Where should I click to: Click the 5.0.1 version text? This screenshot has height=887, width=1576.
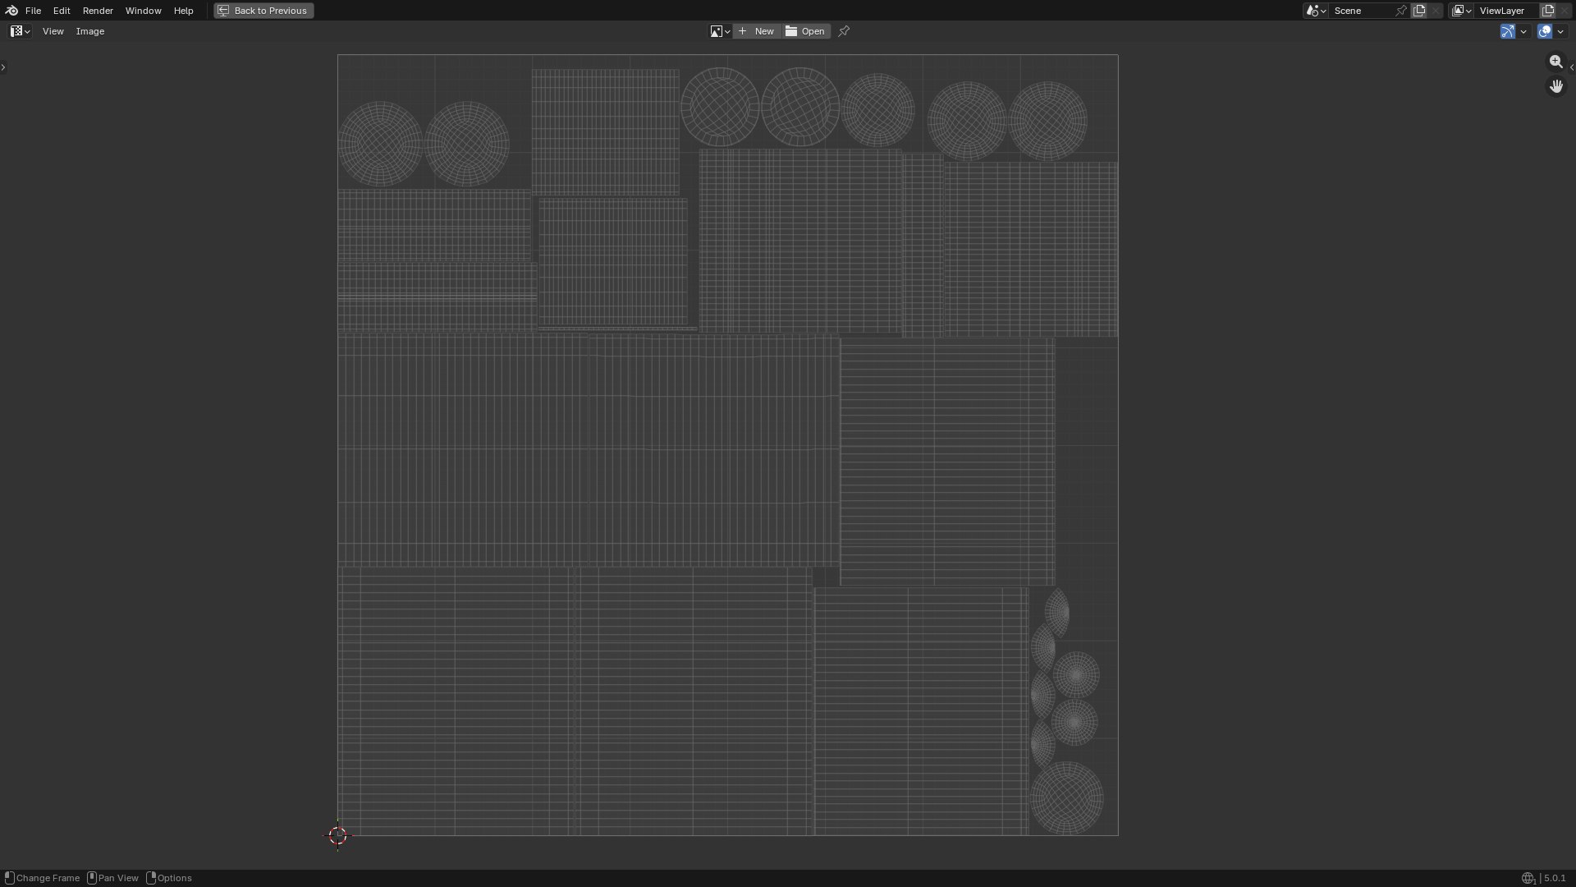coord(1555,878)
